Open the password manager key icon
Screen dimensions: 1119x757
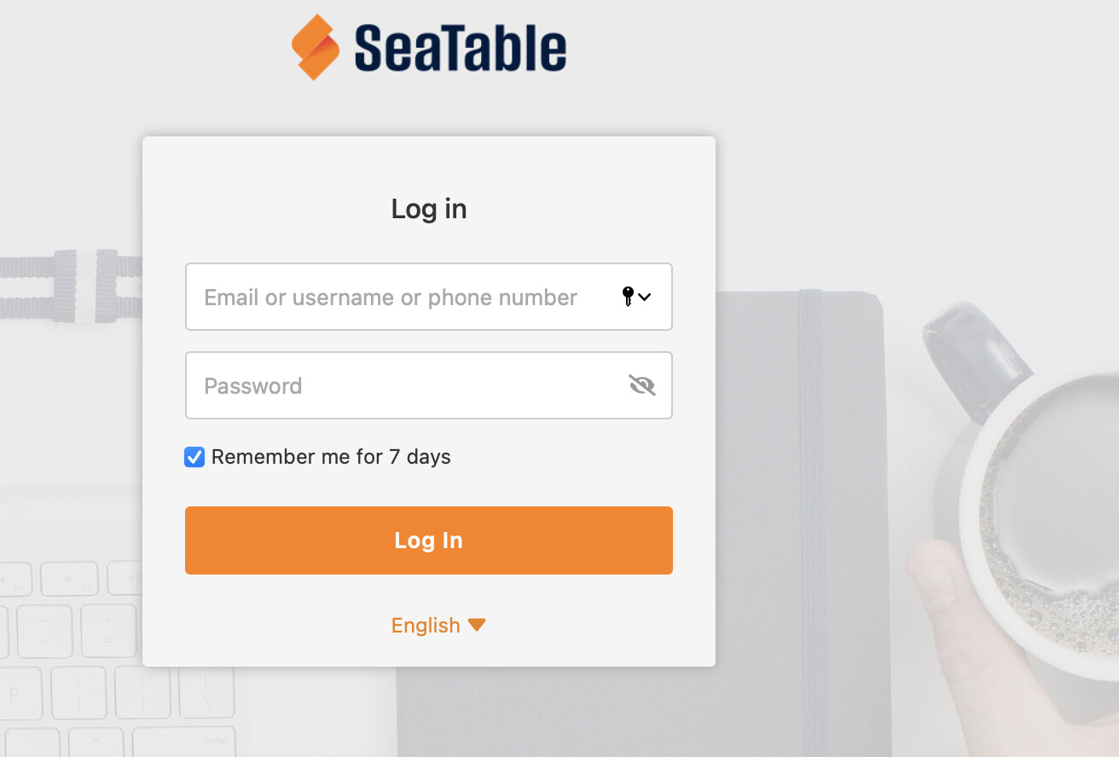coord(628,297)
